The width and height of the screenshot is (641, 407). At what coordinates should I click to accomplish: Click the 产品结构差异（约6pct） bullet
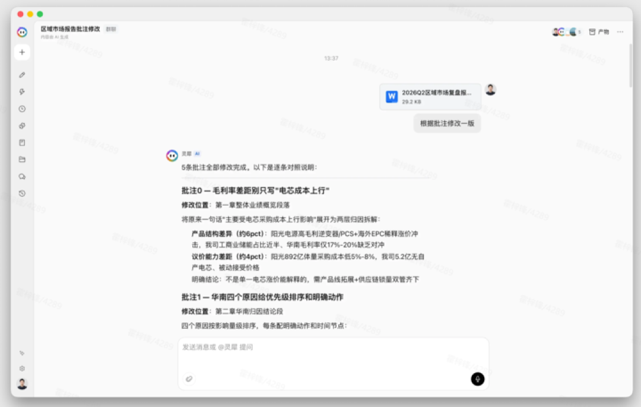[304, 239]
